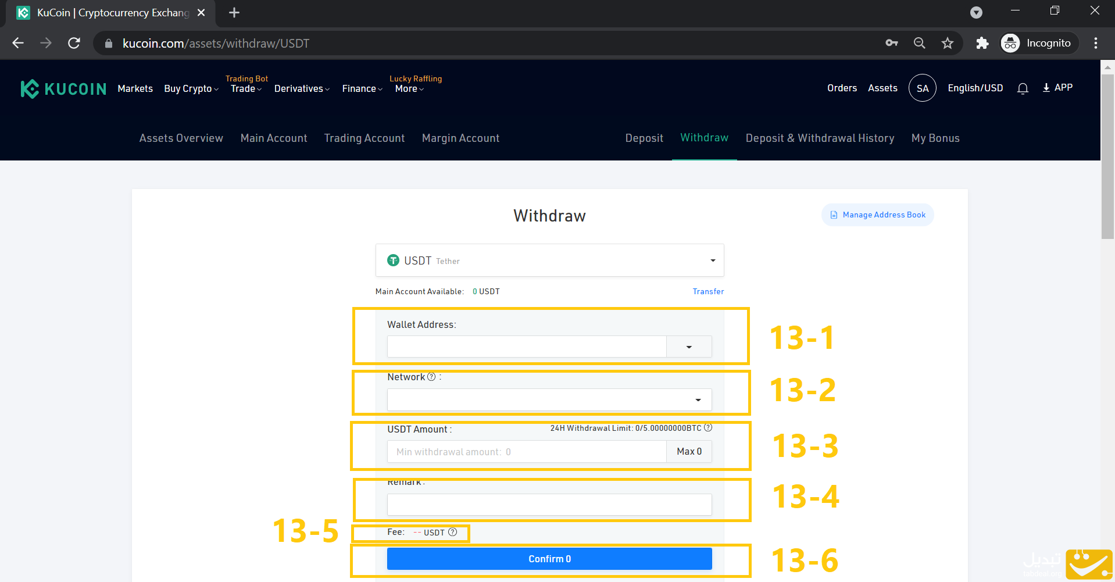This screenshot has width=1115, height=582.
Task: Click the browser forward arrow
Action: coord(46,43)
